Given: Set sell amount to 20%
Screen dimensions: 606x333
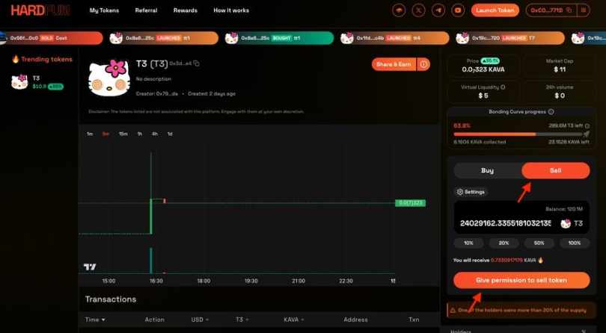Looking at the screenshot, I should [x=504, y=243].
